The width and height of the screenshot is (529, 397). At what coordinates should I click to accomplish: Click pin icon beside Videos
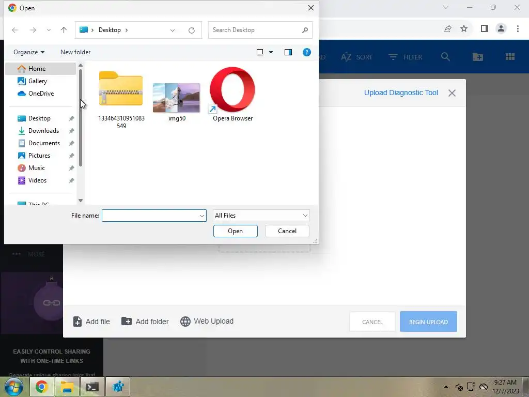(x=71, y=180)
